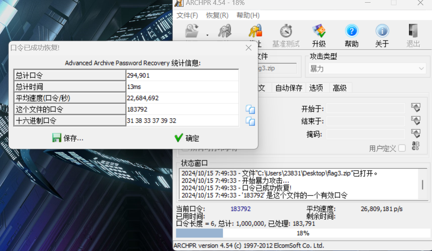
Task: Copy the hexadecimal password value
Action: [250, 121]
